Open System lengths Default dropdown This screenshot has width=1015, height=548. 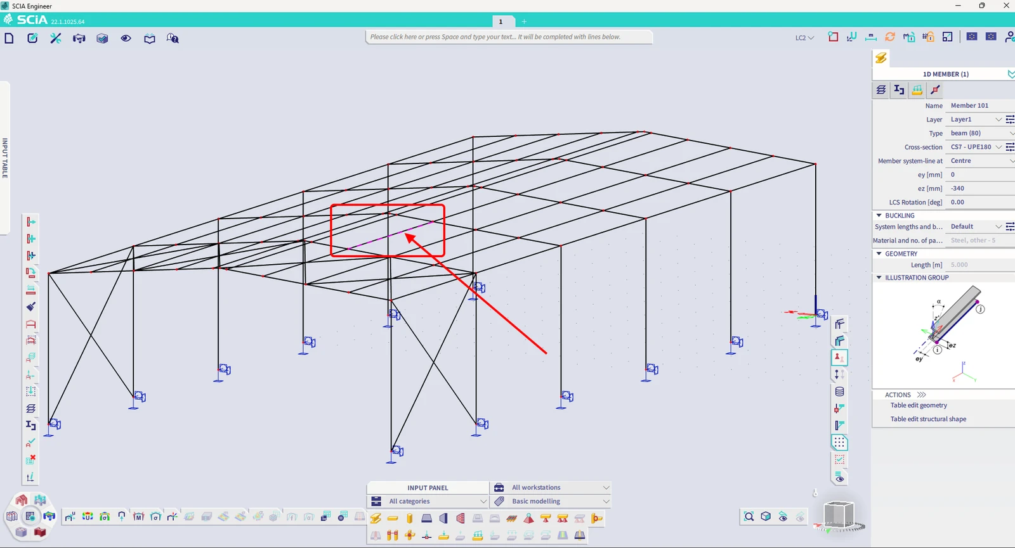coord(976,227)
